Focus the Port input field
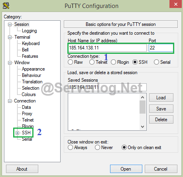 (161, 48)
